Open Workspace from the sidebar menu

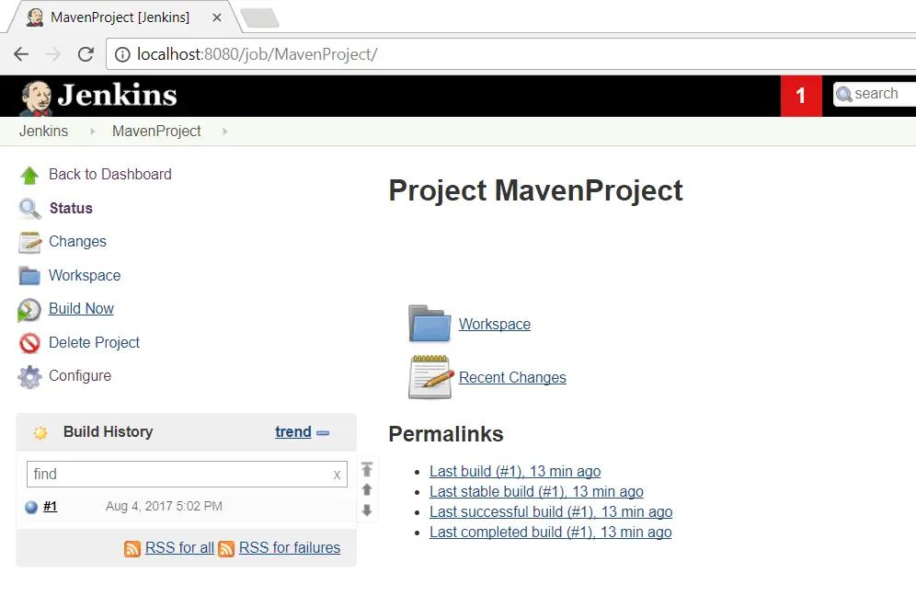(85, 276)
